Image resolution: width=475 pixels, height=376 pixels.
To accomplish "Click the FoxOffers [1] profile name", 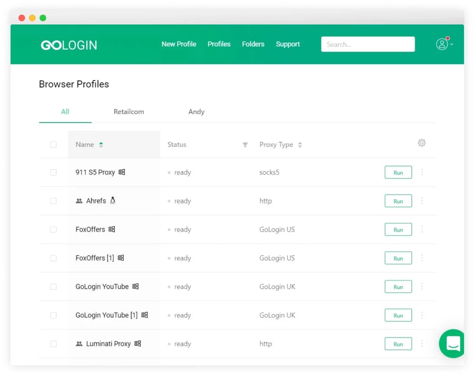I will click(95, 258).
